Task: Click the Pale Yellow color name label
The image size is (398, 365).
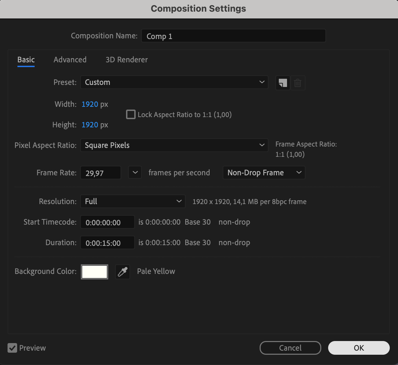Action: coord(156,271)
